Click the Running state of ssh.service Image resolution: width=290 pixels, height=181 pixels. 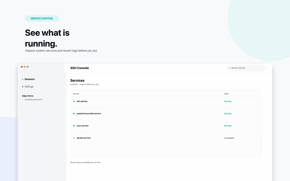tap(228, 101)
